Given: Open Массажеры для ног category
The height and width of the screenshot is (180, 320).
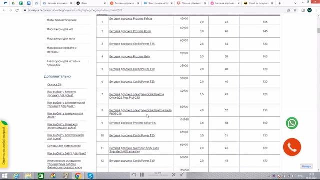Looking at the screenshot, I should pos(60,29).
